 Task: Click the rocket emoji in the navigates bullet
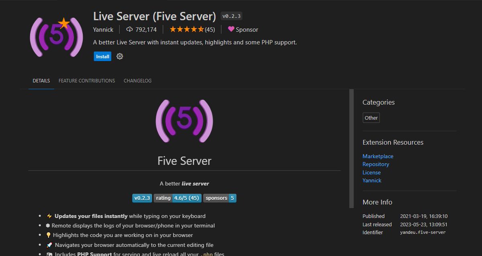pyautogui.click(x=49, y=245)
